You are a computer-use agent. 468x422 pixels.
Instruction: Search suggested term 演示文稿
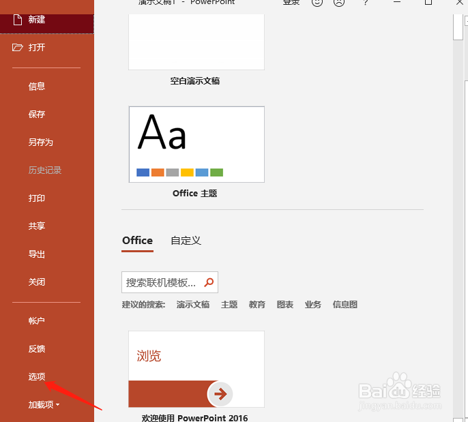(x=193, y=305)
